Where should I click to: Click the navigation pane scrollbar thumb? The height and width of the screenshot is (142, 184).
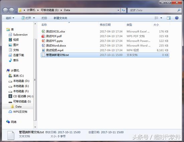(x=35, y=80)
